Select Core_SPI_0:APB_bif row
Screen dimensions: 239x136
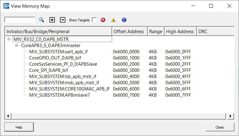[x=48, y=70]
